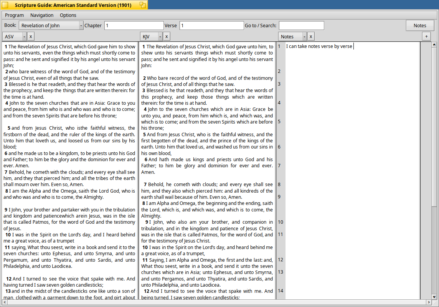Click the horizontal scrollbar right arrow
Viewport: 439px width, 307px height.
[429, 302]
